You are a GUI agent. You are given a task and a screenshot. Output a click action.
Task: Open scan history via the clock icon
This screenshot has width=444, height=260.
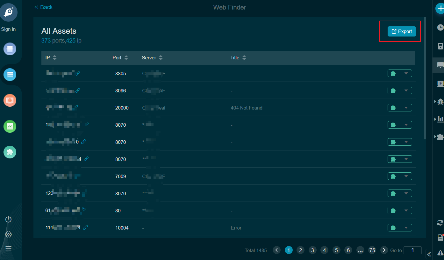(x=440, y=28)
